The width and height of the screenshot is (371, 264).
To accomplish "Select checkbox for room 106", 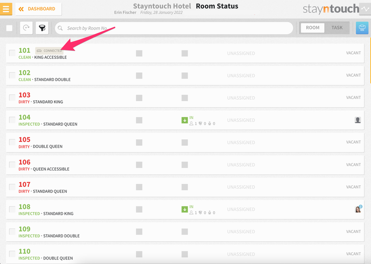I will [x=12, y=164].
